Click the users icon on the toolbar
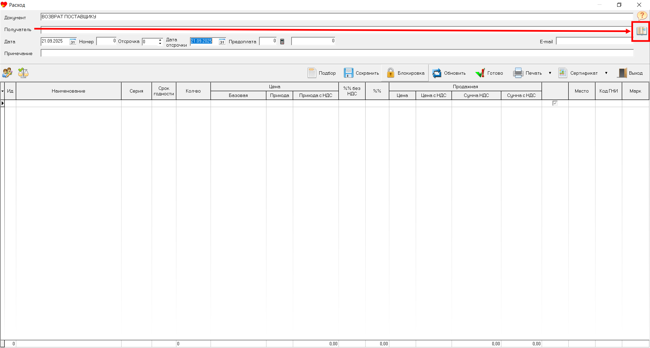This screenshot has width=650, height=348. pos(7,73)
